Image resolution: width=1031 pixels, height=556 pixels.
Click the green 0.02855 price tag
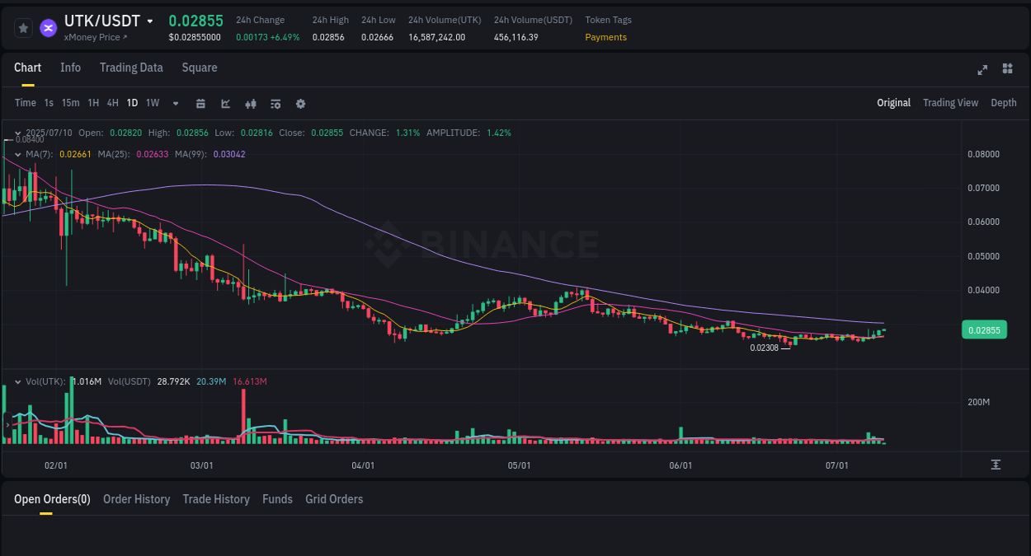click(984, 329)
